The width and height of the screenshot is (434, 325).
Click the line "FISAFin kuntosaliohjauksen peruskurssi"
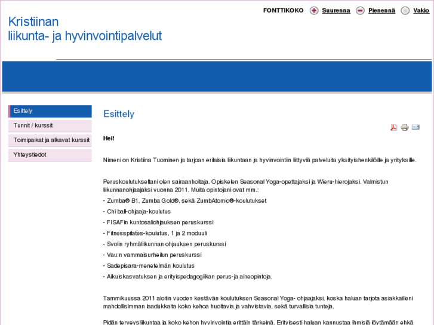coord(158,222)
